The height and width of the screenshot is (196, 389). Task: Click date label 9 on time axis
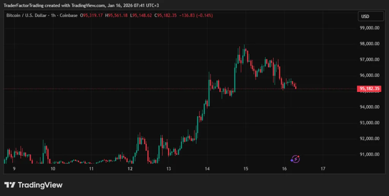pos(14,169)
